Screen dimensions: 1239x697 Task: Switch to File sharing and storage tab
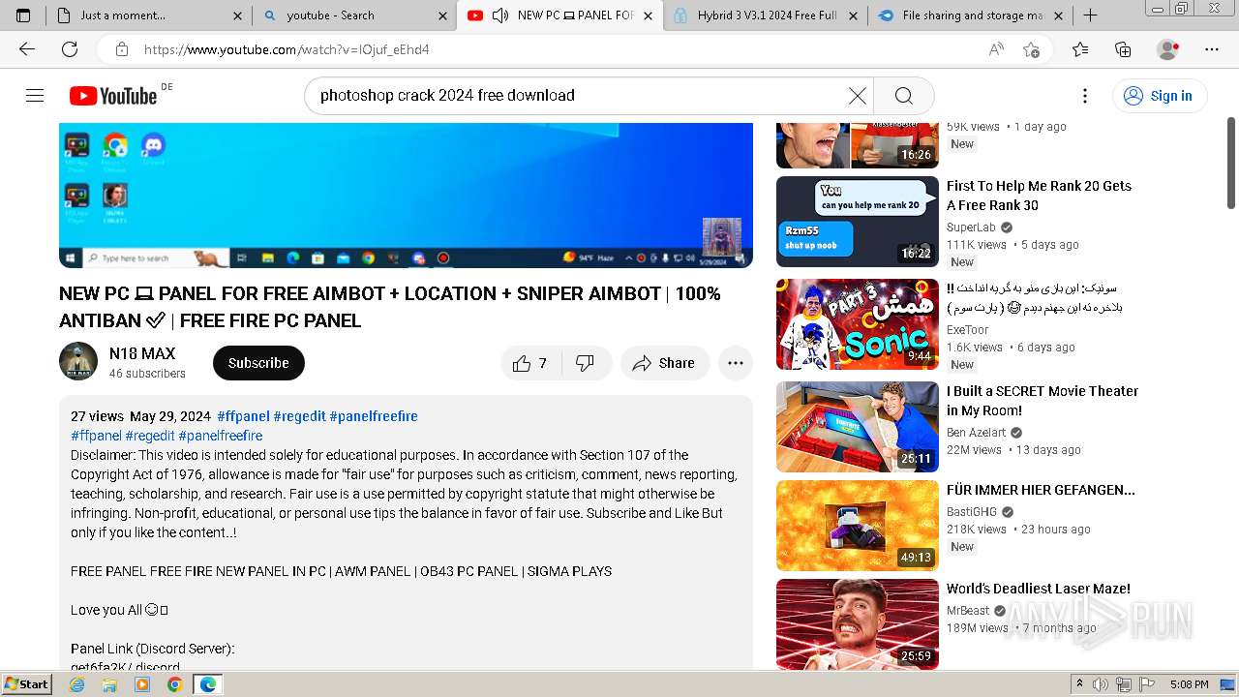coord(969,15)
